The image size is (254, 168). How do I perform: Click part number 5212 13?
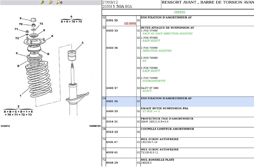112,131
